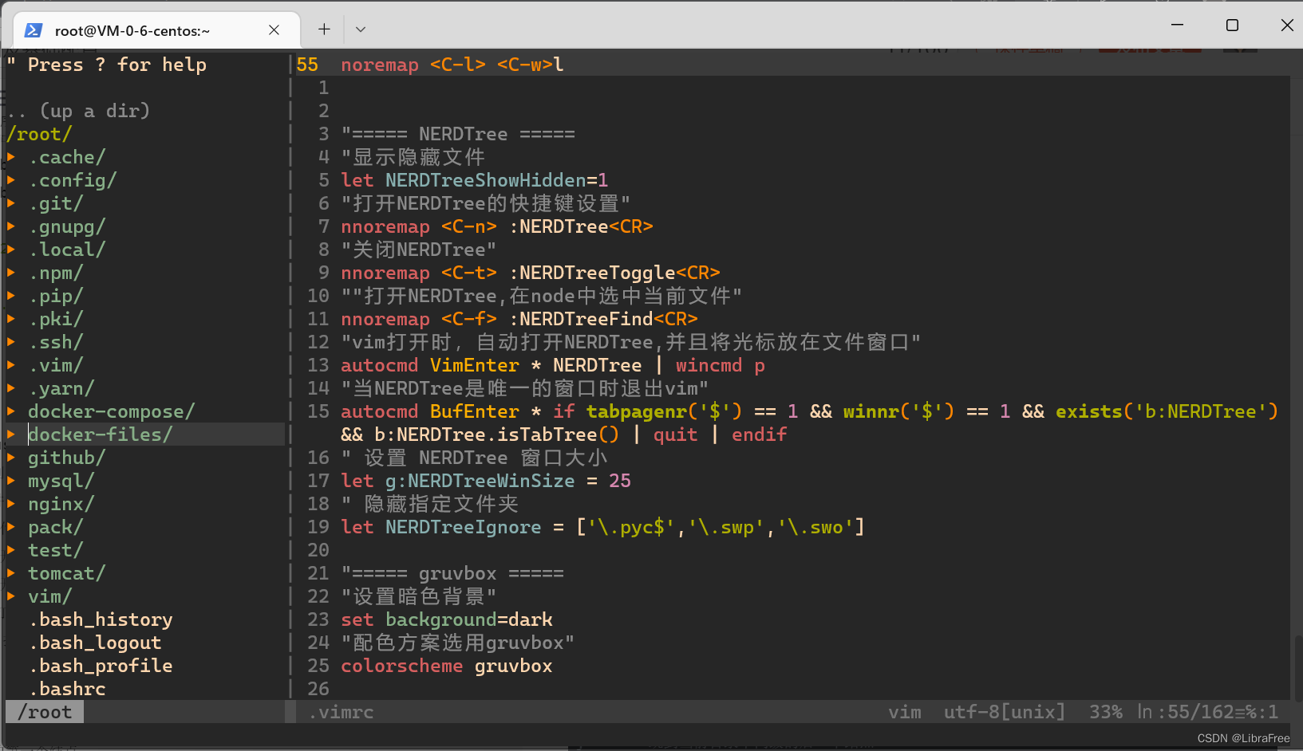Select the tomcat/ directory
This screenshot has width=1303, height=751.
(x=67, y=573)
